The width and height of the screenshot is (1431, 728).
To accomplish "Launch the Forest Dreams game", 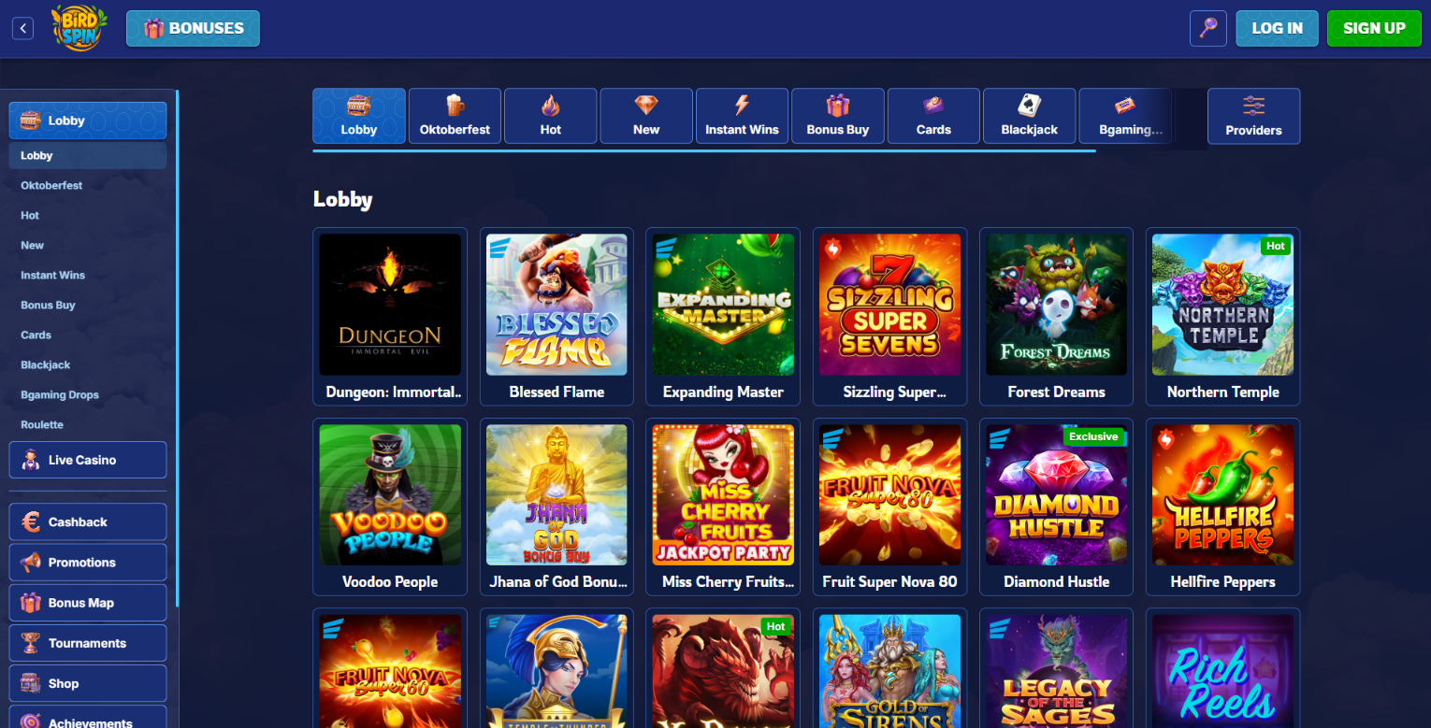I will click(x=1056, y=316).
